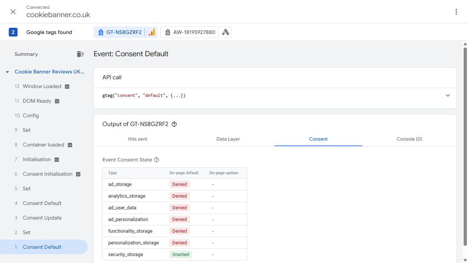Select the GT-NS8GZRF2 Google tag chip
This screenshot has height=263, width=468.
click(x=125, y=32)
